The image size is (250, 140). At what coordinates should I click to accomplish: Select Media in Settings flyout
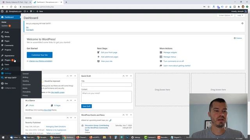25,88
